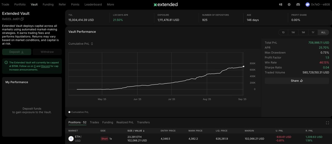The height and width of the screenshot is (144, 332).
Task: Open More menu in navigation
Action: (110, 4)
